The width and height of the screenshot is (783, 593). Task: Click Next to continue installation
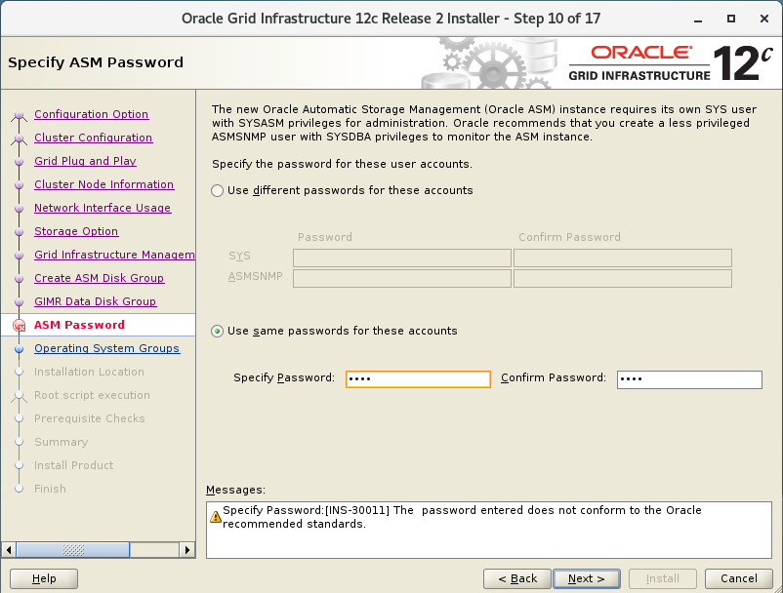587,578
